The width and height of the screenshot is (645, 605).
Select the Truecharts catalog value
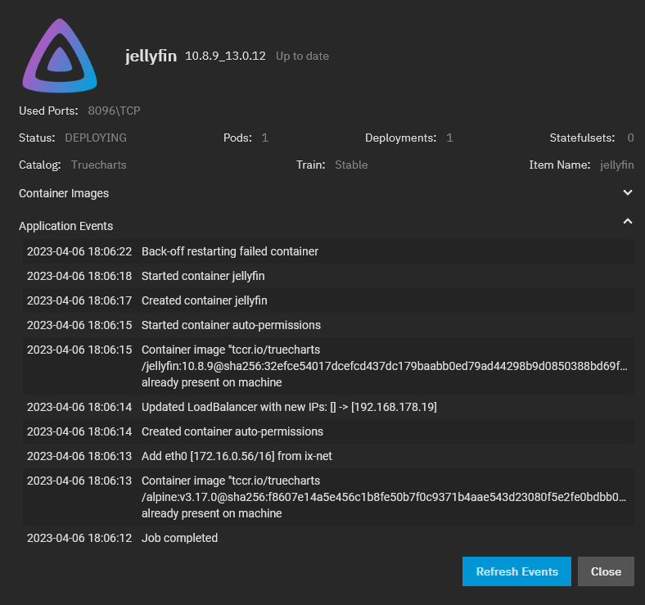pyautogui.click(x=99, y=165)
